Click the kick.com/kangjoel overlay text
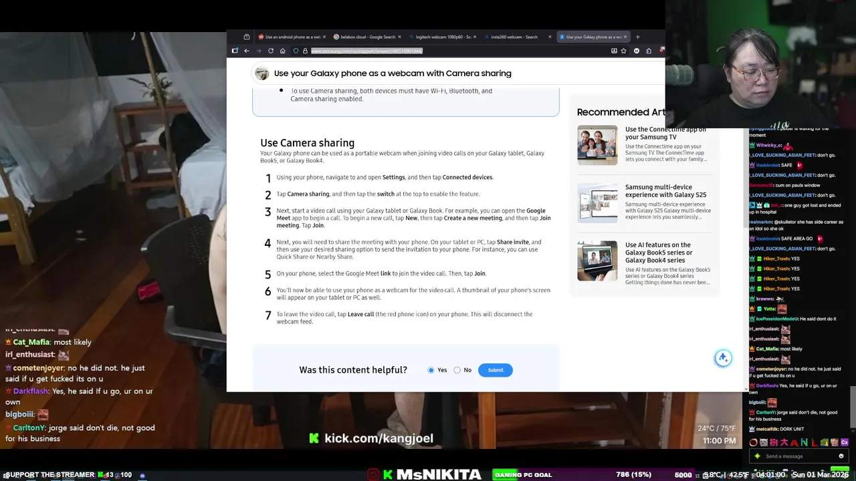Image resolution: width=856 pixels, height=481 pixels. (x=379, y=438)
